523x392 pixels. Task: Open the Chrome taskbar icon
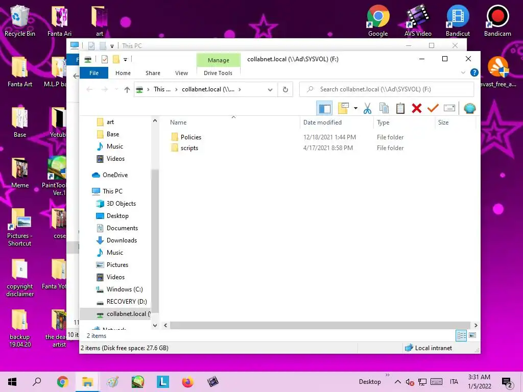point(62,382)
